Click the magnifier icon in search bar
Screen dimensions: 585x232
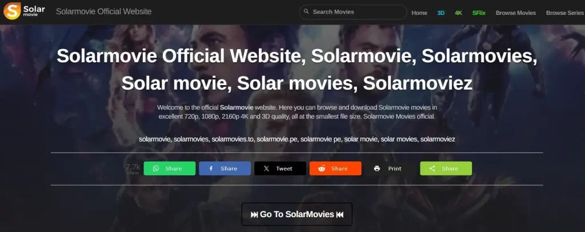[306, 12]
